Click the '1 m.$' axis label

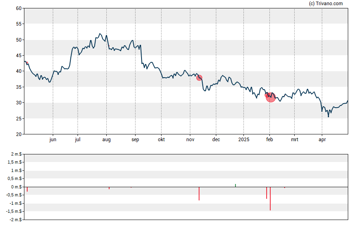click(x=16, y=170)
